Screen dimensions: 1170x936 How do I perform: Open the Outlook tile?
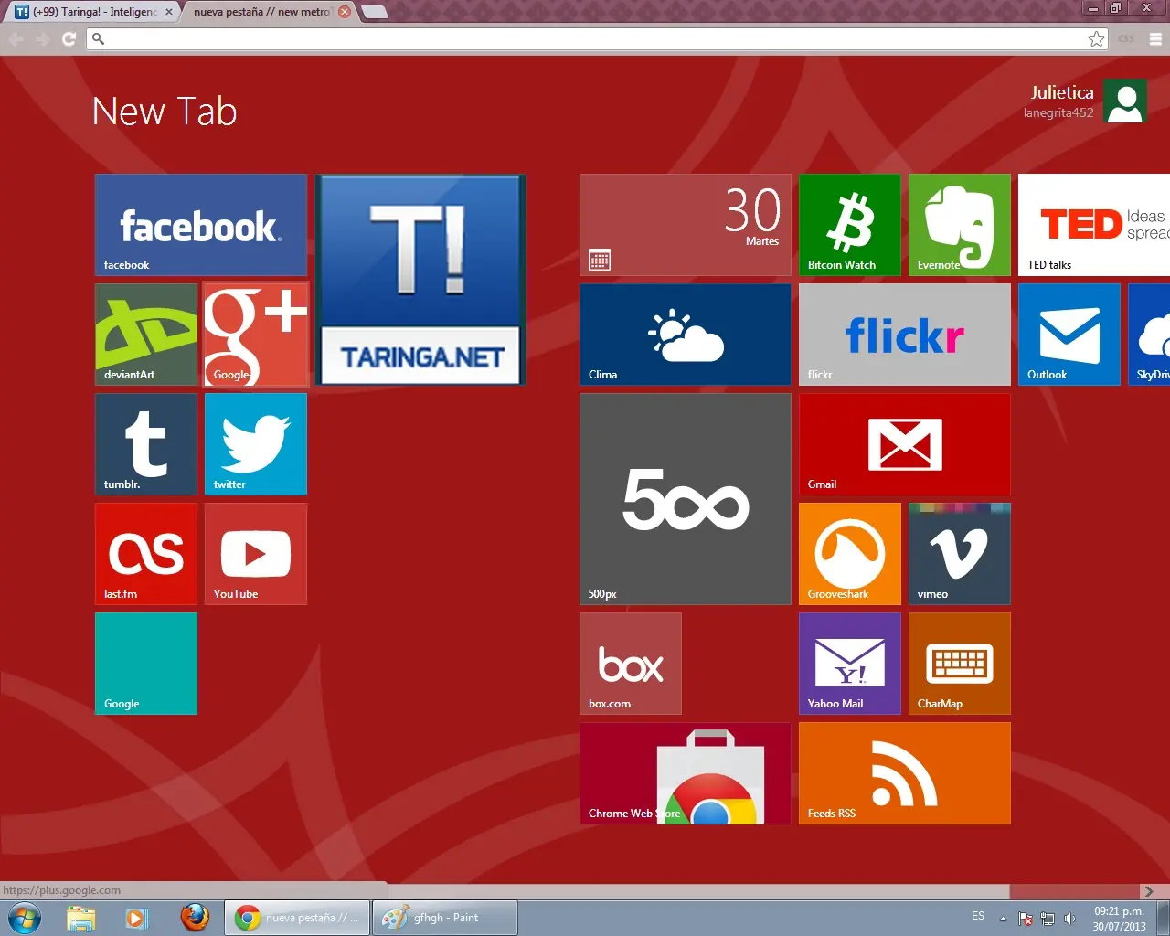(1069, 335)
